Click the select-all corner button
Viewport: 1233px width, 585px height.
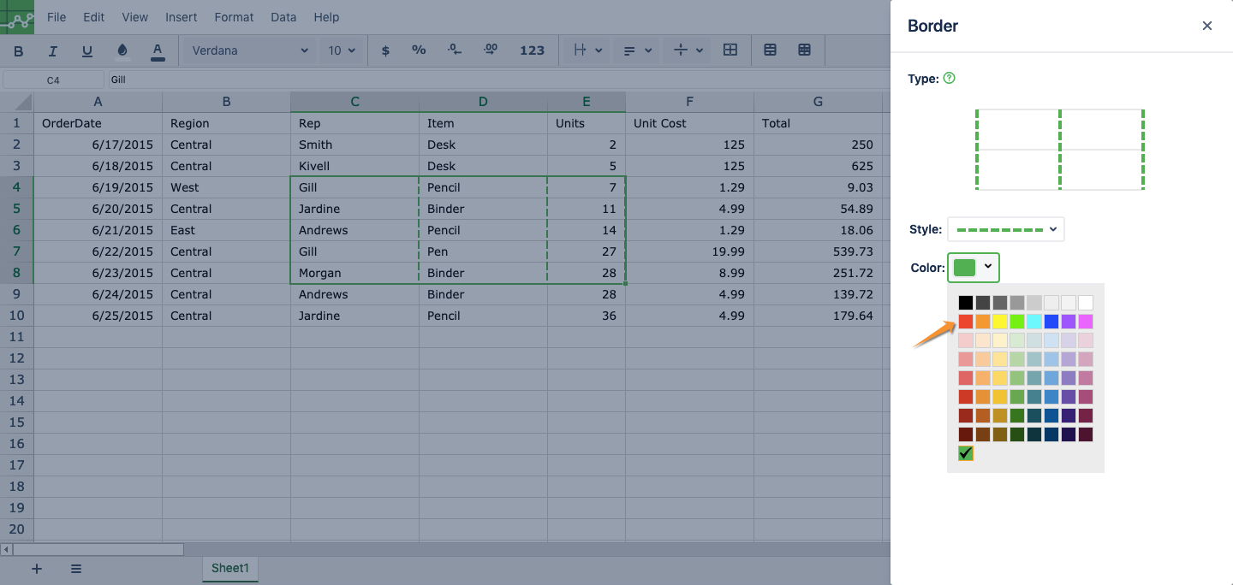[17, 102]
